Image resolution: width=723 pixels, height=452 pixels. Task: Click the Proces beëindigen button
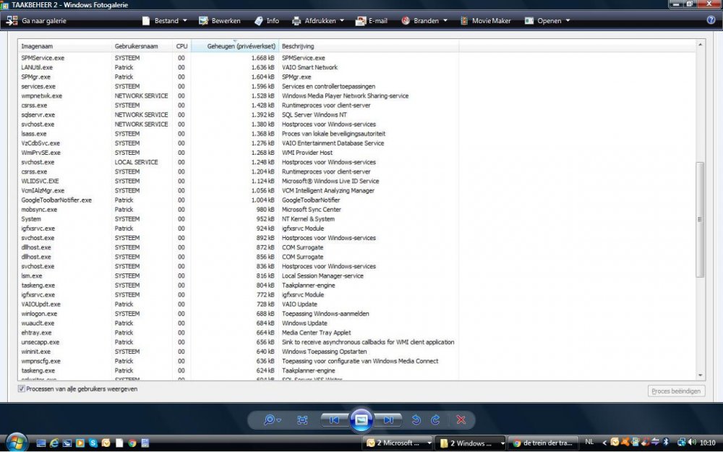pos(676,391)
